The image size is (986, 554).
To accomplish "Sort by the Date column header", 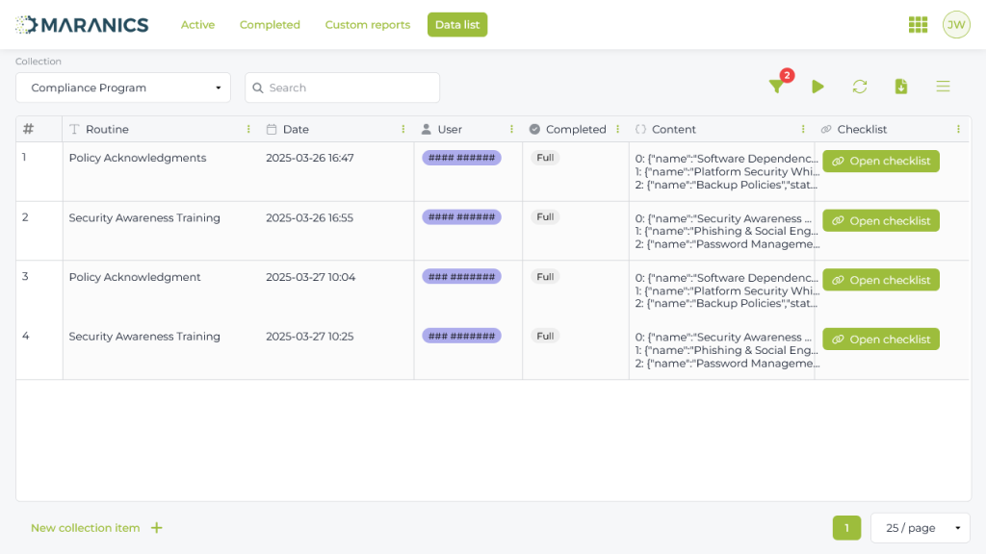I will pos(296,129).
